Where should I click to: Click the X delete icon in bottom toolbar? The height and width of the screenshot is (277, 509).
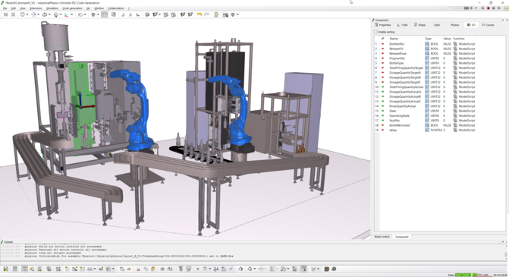198,269
